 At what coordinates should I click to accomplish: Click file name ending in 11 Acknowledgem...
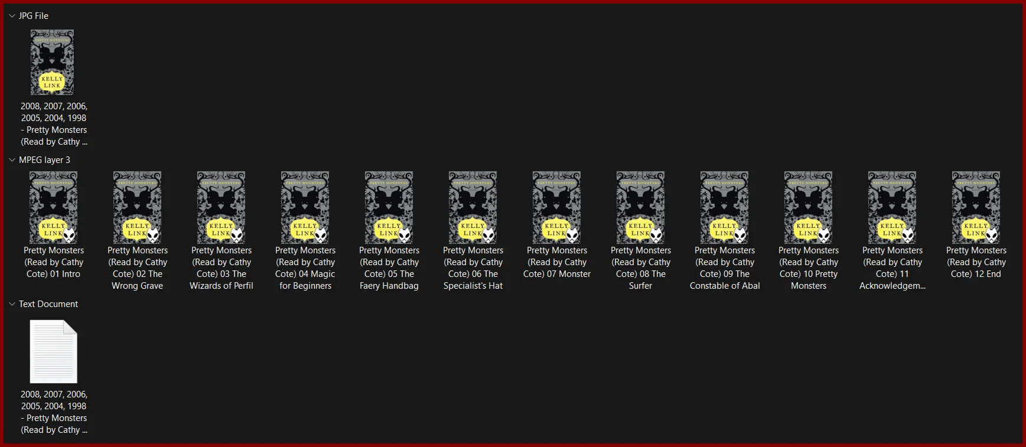[x=893, y=268]
